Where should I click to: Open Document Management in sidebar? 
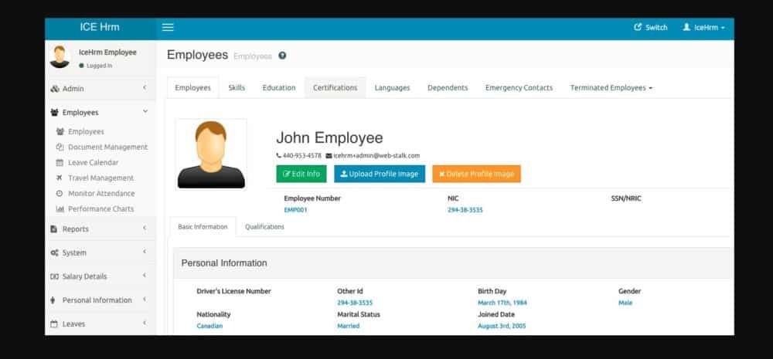tap(107, 147)
